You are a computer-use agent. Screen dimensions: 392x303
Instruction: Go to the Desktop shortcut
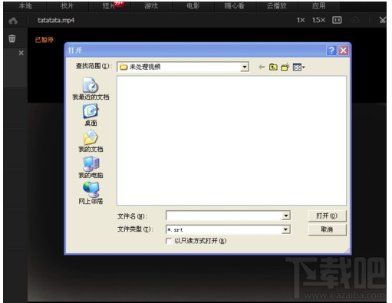(x=91, y=115)
